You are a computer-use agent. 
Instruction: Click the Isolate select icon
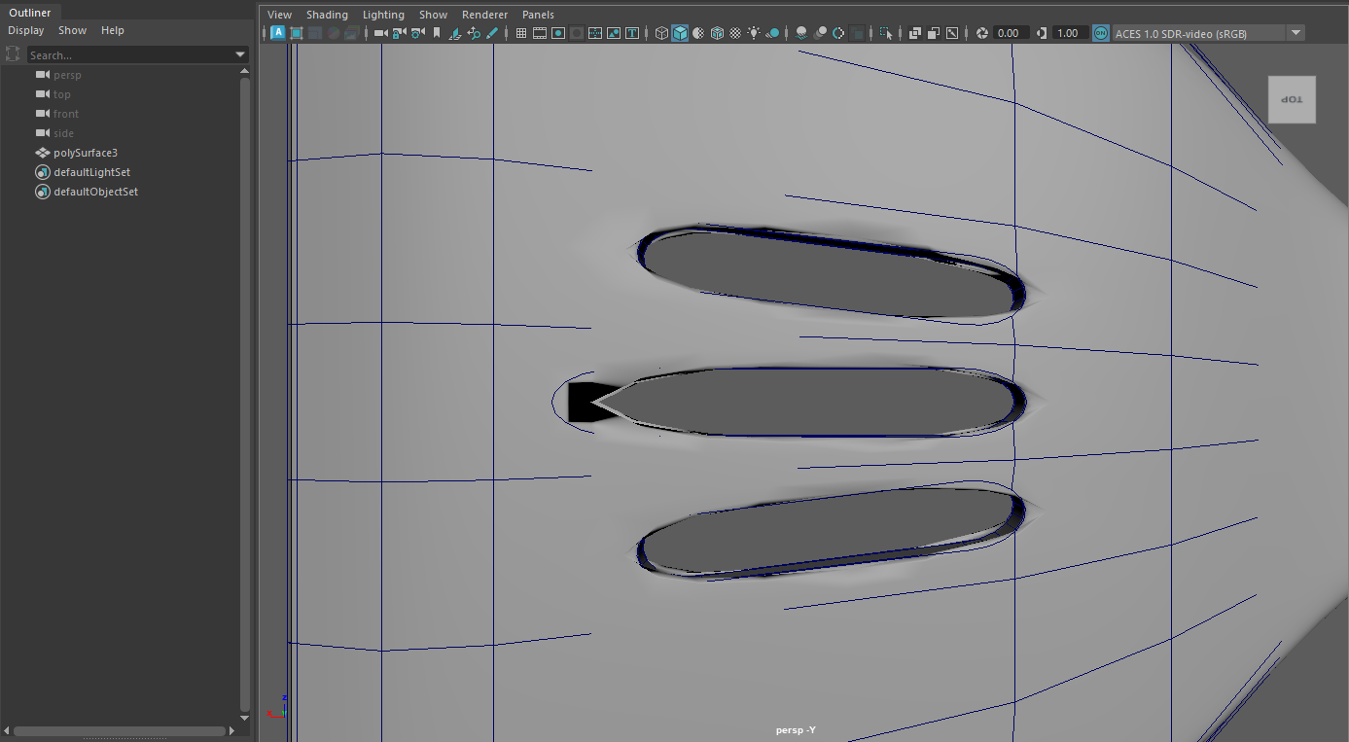886,33
